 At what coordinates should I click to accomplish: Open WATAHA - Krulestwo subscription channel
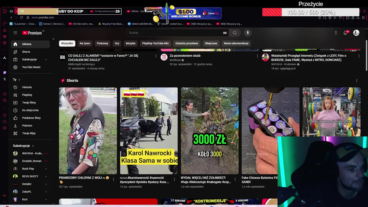[30, 153]
